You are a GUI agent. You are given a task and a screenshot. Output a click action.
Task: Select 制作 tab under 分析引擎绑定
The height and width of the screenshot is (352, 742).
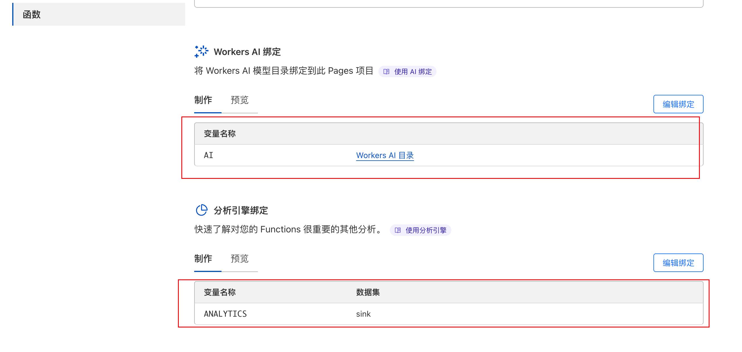203,259
